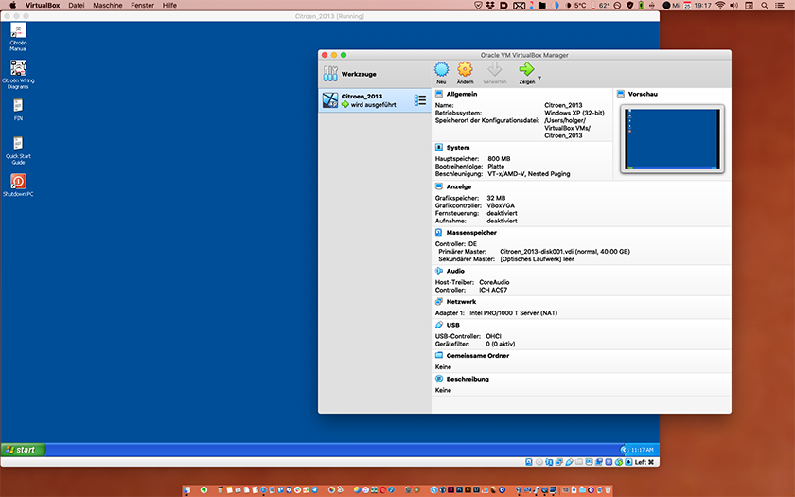795x497 pixels.
Task: Open the Citroën Manual desktop icon
Action: pos(18,37)
